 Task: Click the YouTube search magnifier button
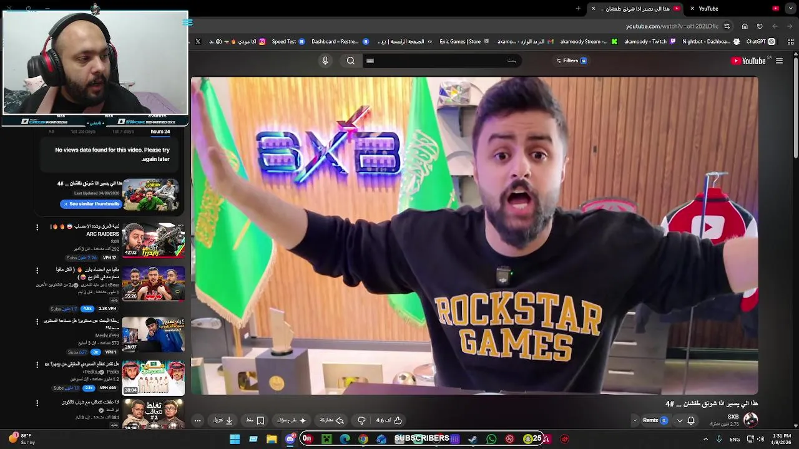coord(351,60)
